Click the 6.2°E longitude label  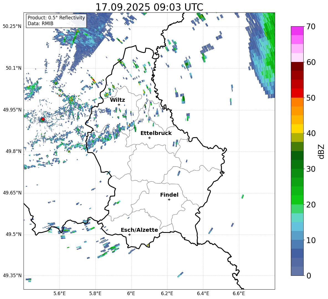167,293
